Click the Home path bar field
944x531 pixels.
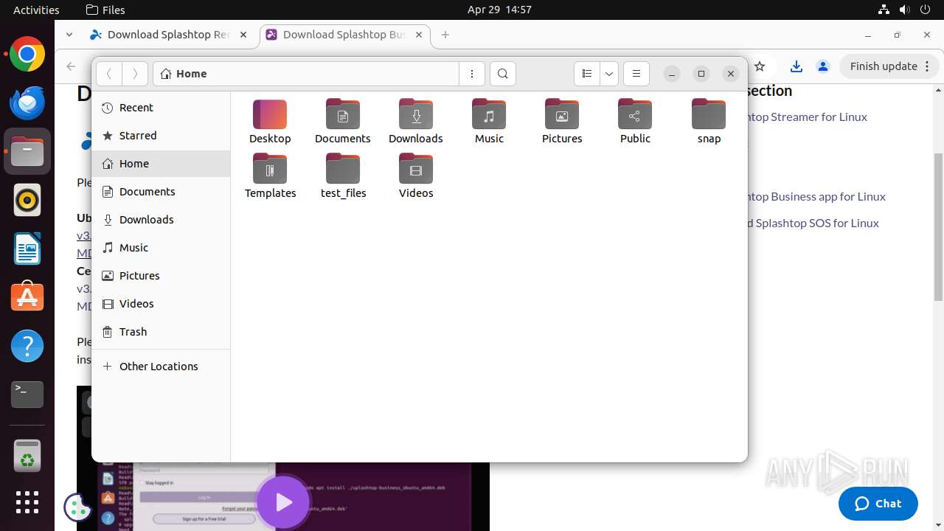(x=306, y=74)
